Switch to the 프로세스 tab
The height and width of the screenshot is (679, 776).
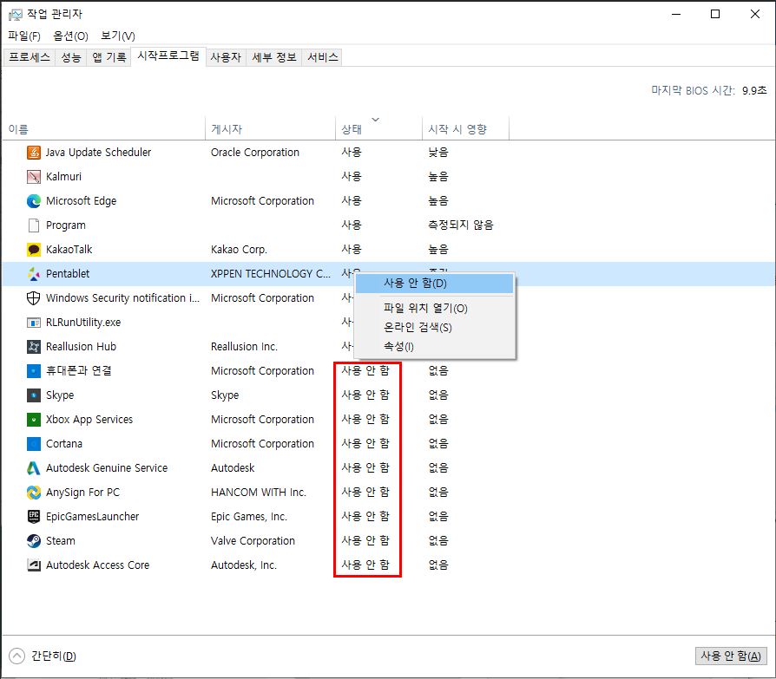pos(30,57)
